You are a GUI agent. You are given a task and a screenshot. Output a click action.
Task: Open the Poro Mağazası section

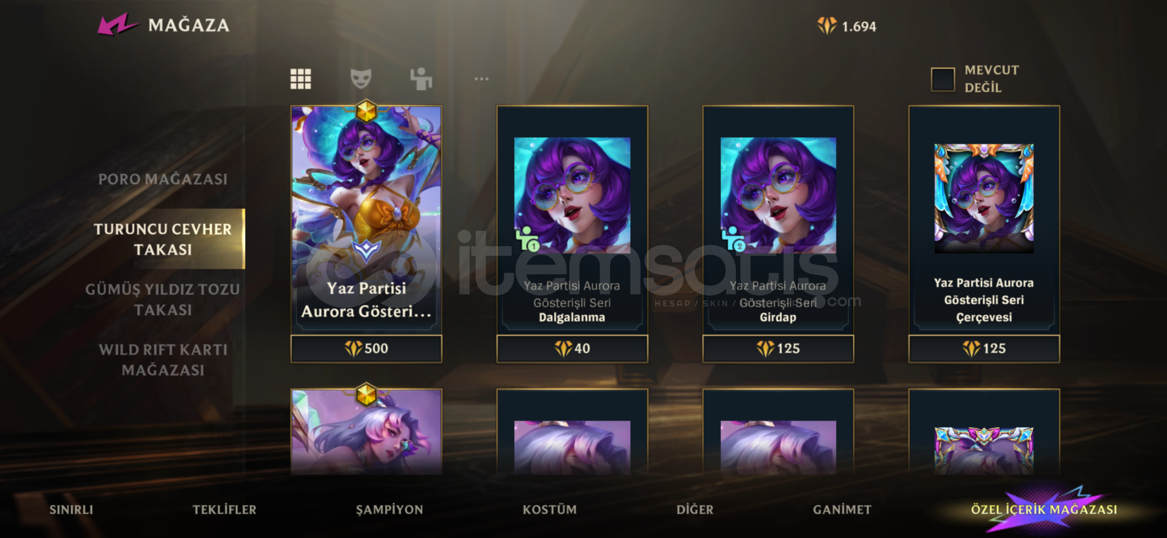coord(163,179)
